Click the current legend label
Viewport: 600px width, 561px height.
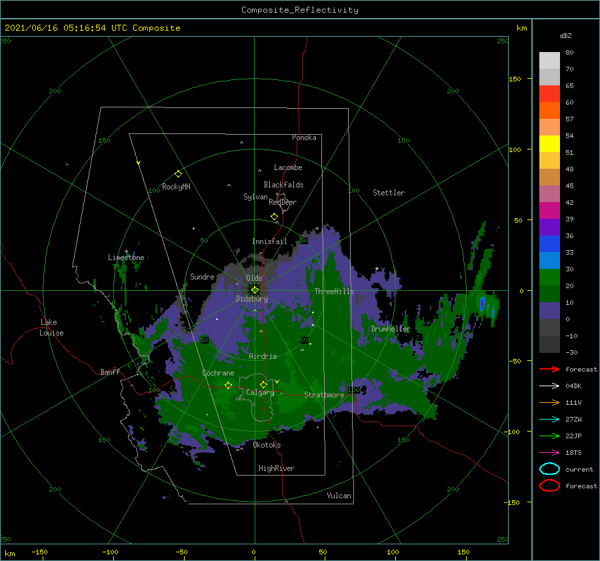point(579,469)
